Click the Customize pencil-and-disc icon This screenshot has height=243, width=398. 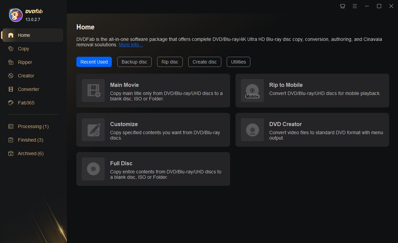(93, 130)
